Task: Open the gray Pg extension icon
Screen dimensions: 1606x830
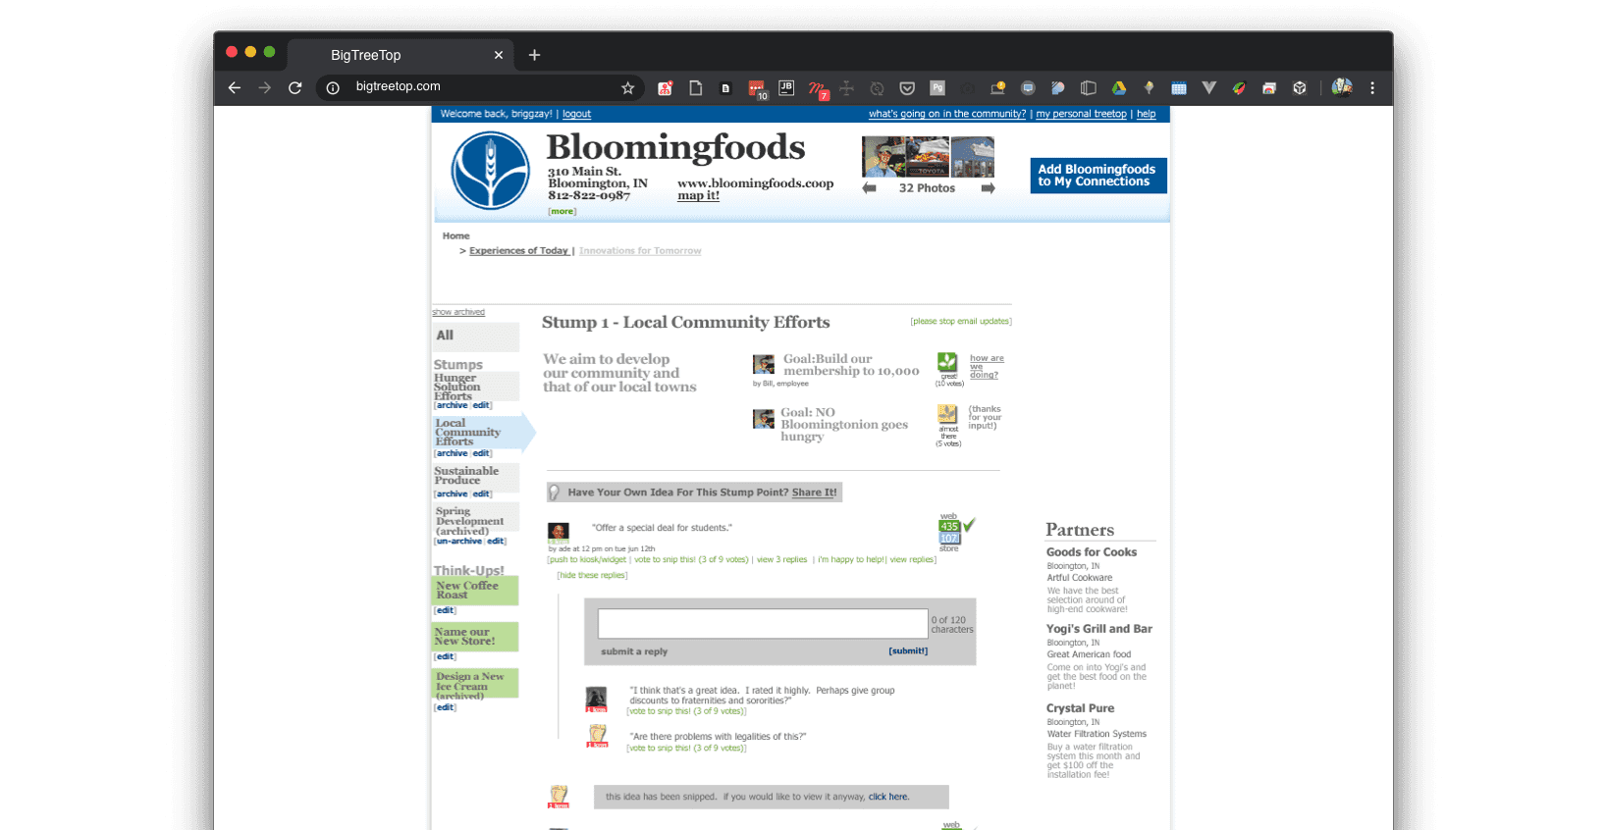Action: (937, 87)
